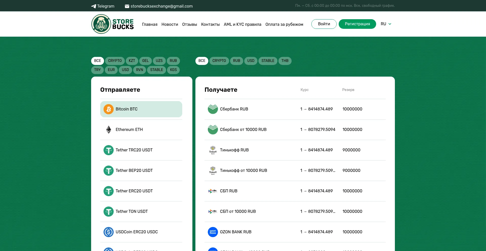Select the USD filter above Отправляете
This screenshot has height=251, width=486.
point(126,70)
